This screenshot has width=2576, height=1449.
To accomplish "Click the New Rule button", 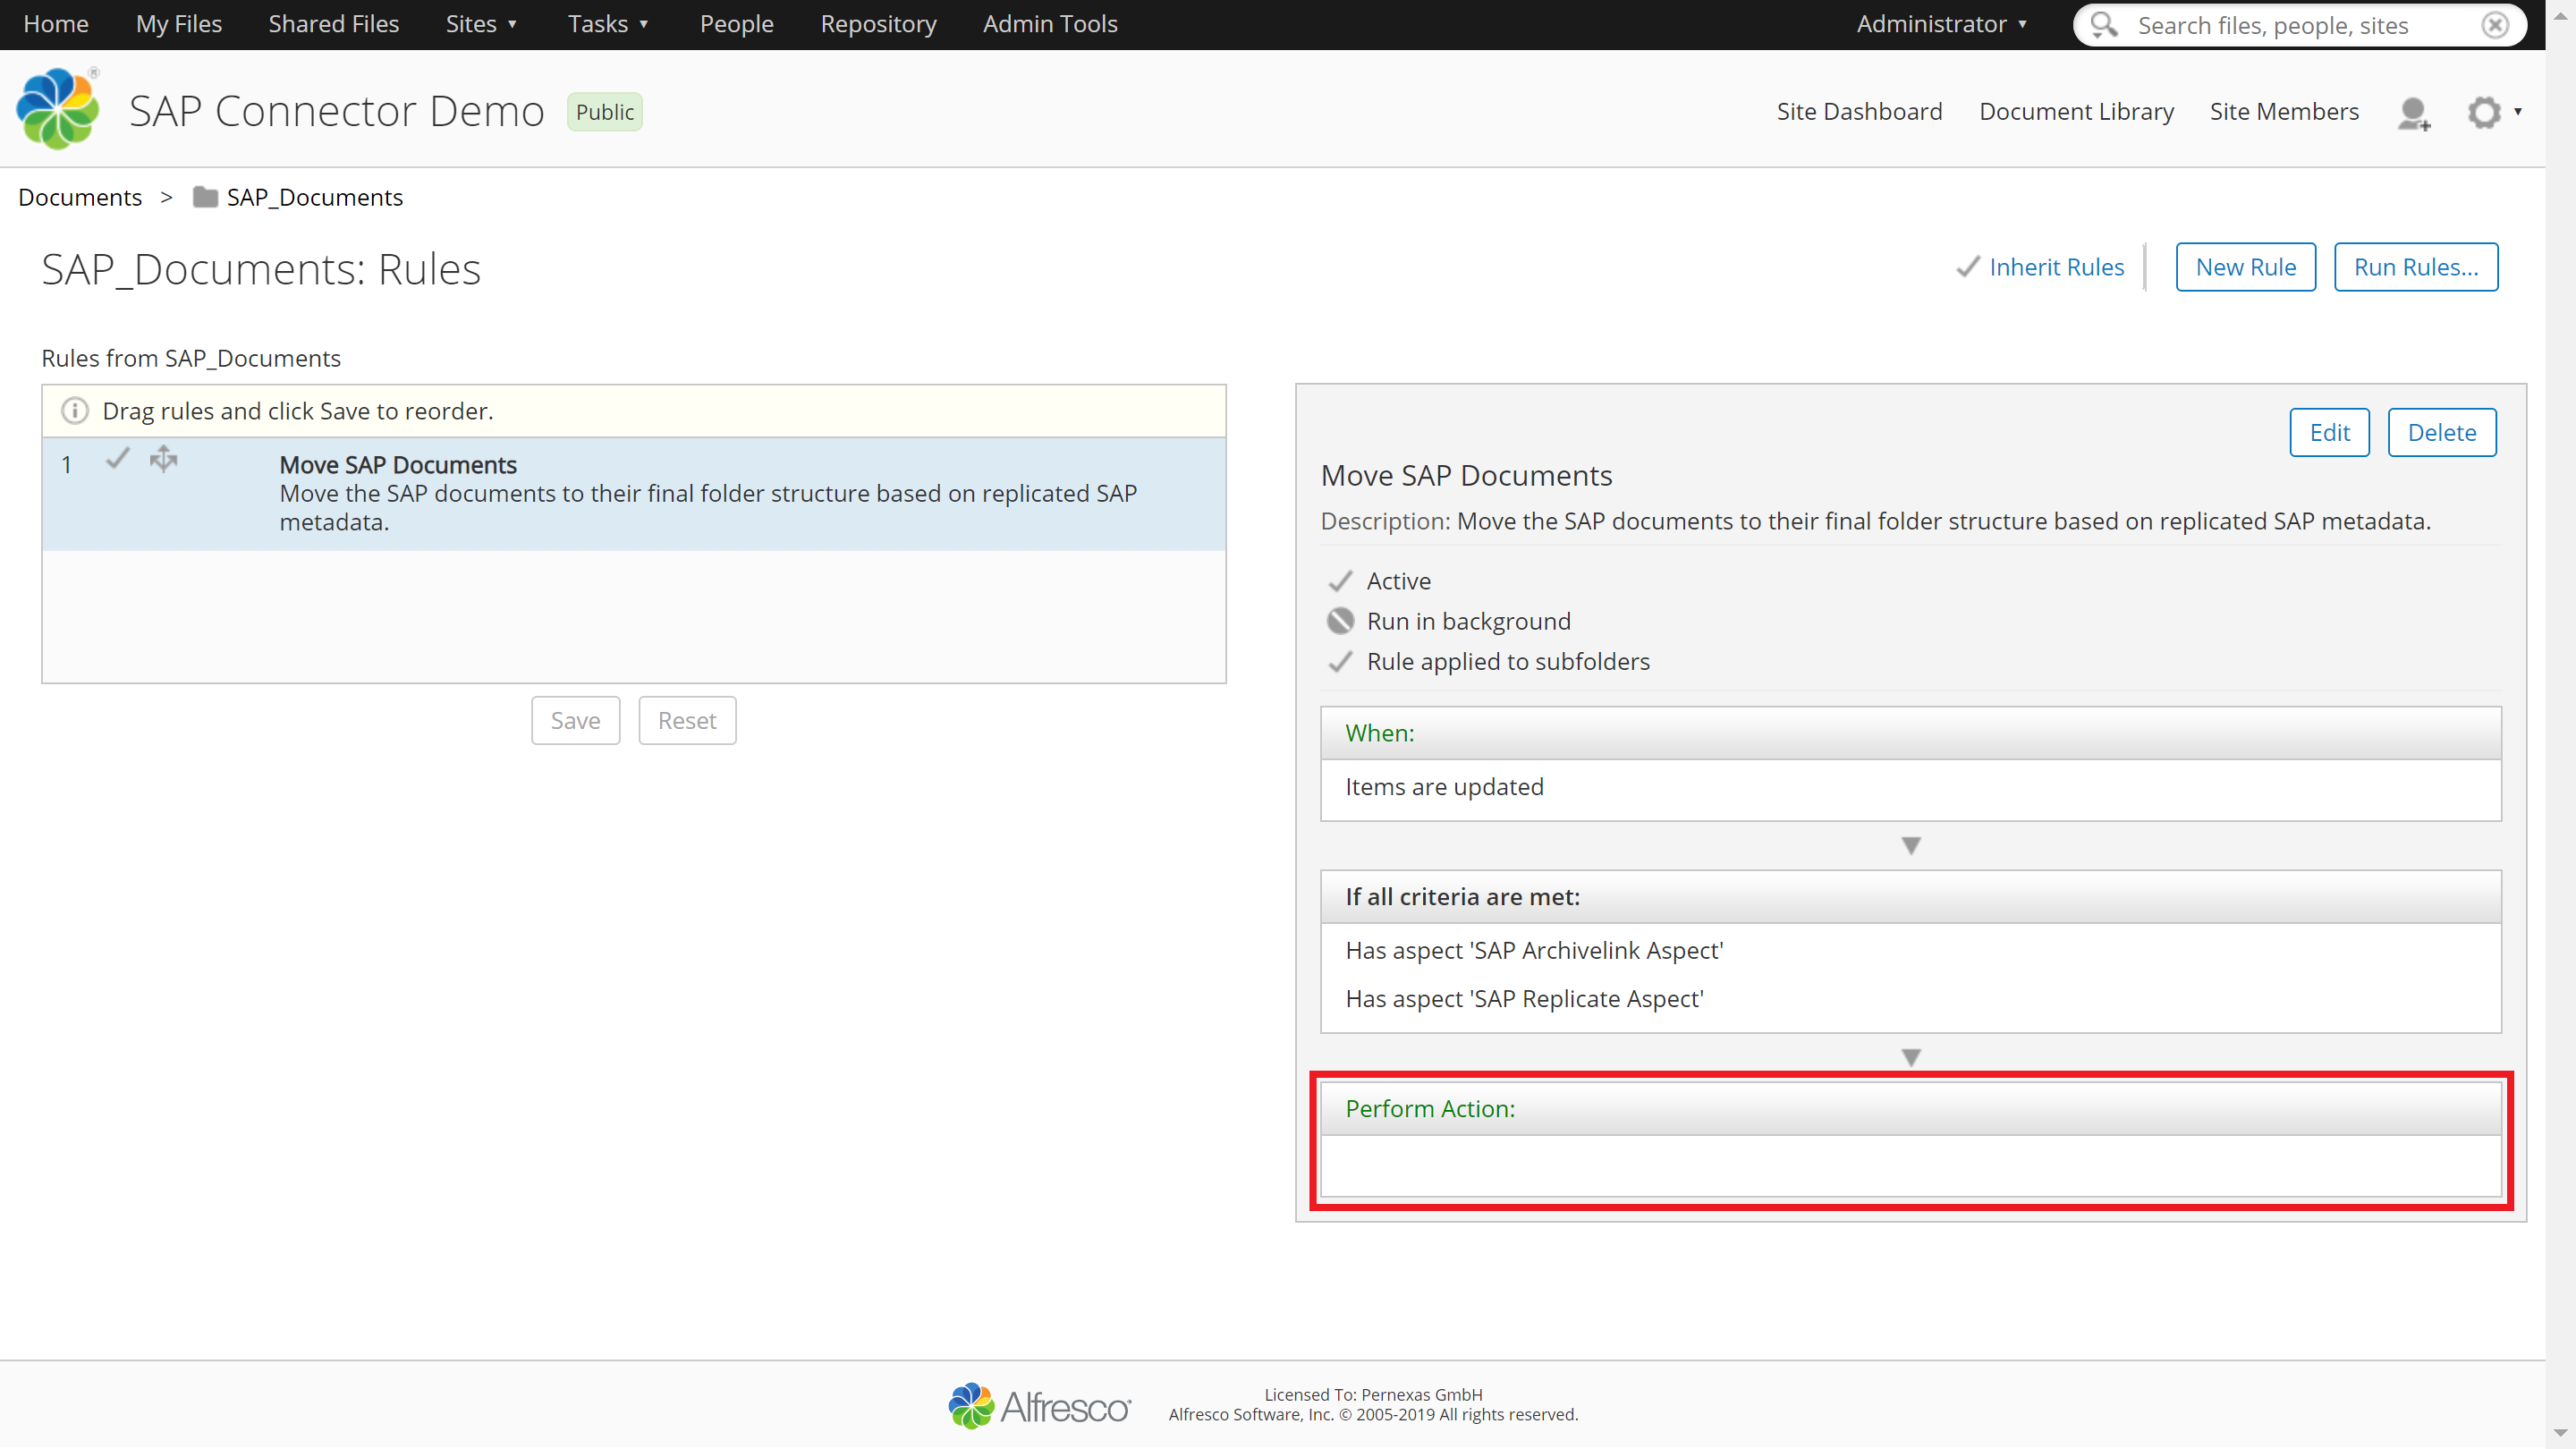I will 2245,267.
